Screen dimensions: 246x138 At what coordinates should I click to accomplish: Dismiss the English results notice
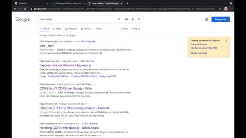(x=226, y=41)
